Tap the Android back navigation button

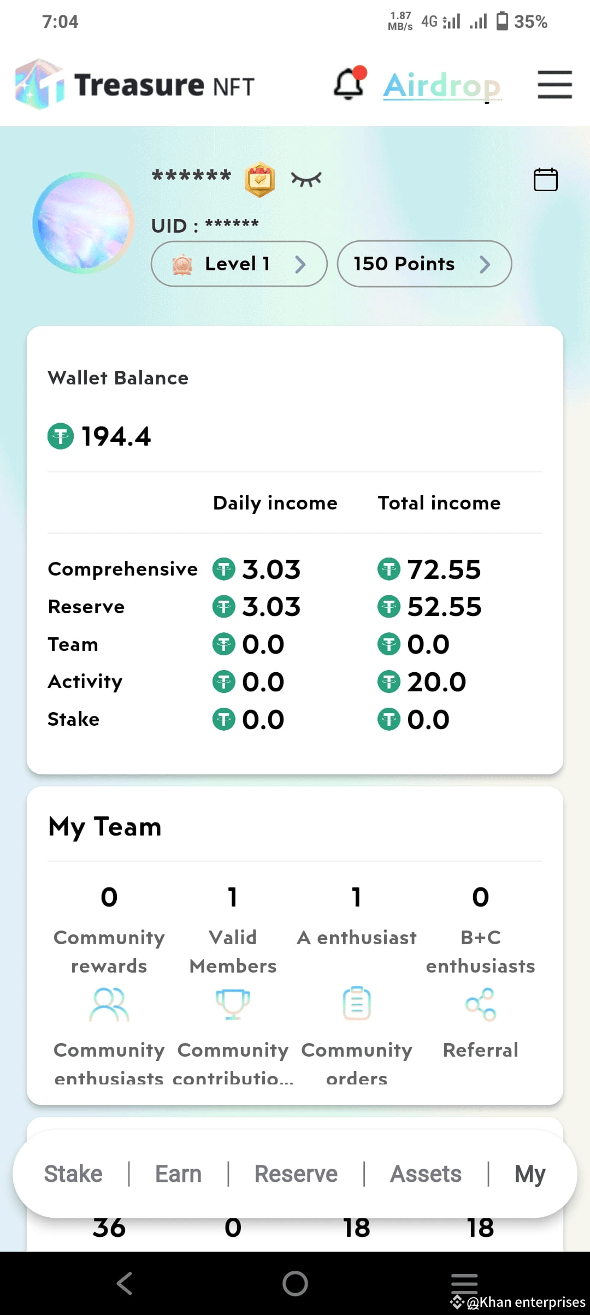click(125, 1283)
